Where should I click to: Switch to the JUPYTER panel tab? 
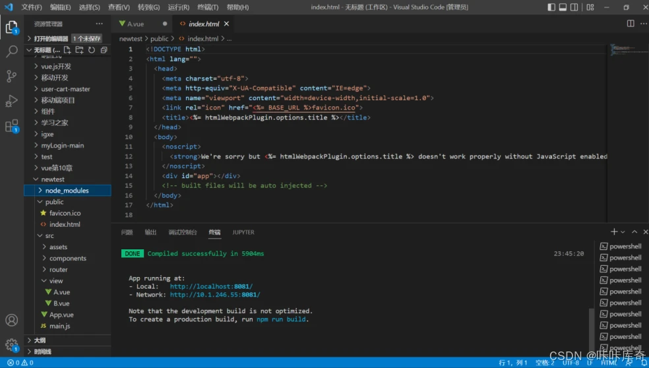[x=243, y=232]
